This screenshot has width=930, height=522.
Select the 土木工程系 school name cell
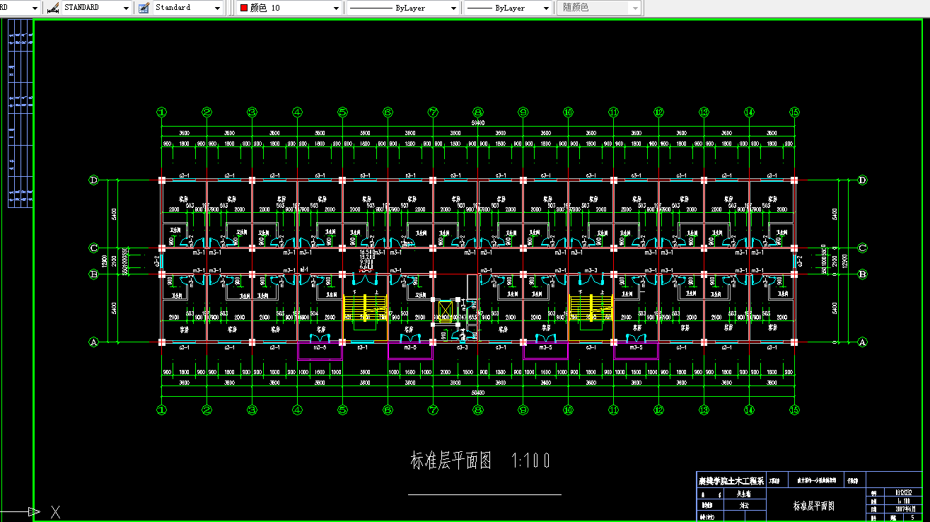731,480
